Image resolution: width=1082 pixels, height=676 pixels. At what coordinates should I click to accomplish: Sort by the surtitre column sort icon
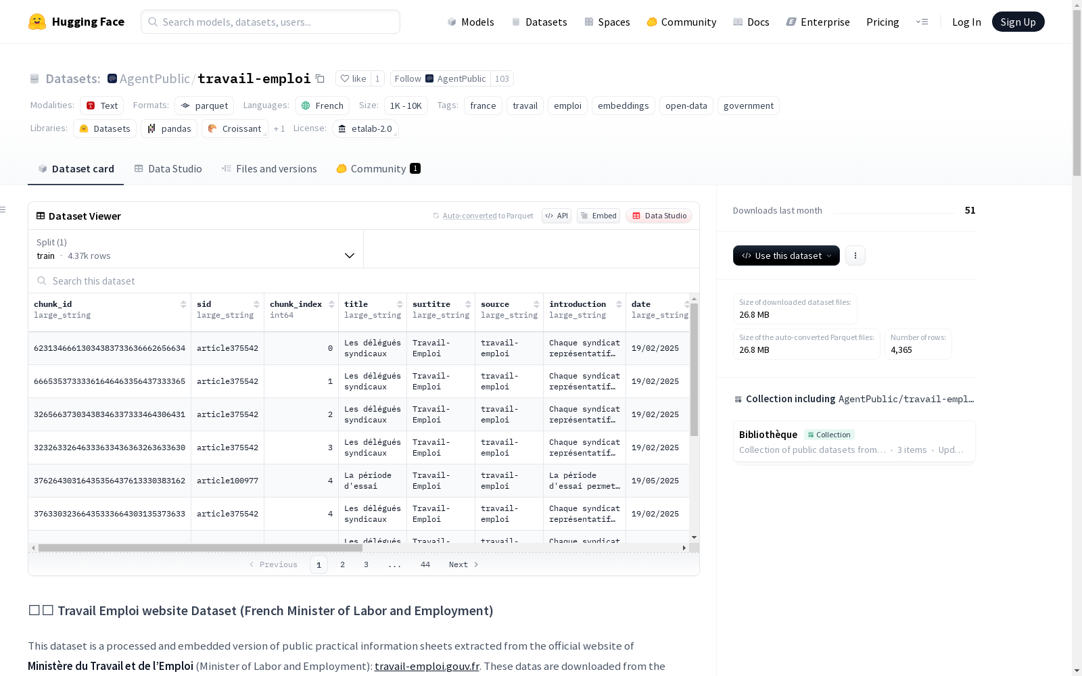(x=468, y=304)
